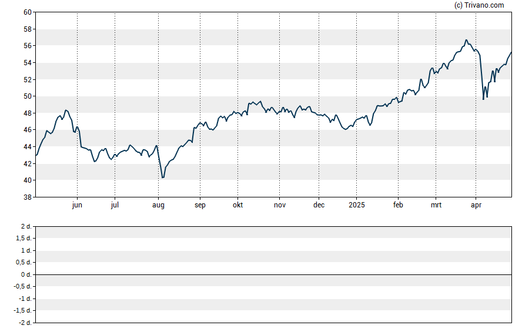Image resolution: width=522 pixels, height=332 pixels.
Task: Click the '-0,5 d.' lower chart label
Action: point(23,286)
